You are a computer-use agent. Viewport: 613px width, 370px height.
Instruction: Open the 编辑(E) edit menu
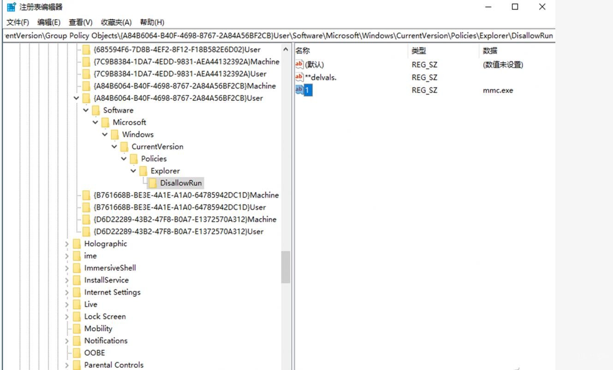tap(49, 22)
